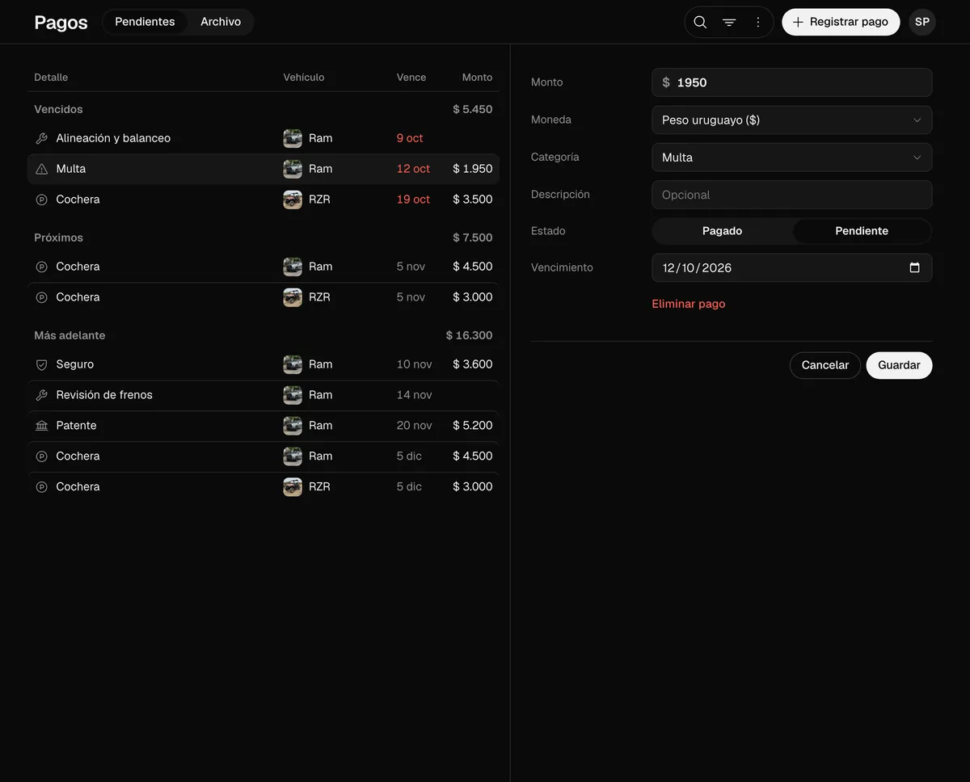Click the Ram thumbnail in Patente row

(293, 426)
